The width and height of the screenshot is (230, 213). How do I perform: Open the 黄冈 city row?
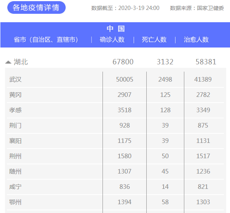(x=115, y=95)
